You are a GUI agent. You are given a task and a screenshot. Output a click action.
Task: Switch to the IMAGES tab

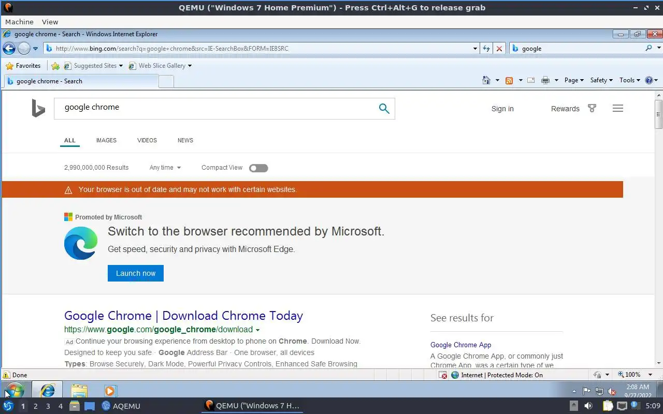106,140
